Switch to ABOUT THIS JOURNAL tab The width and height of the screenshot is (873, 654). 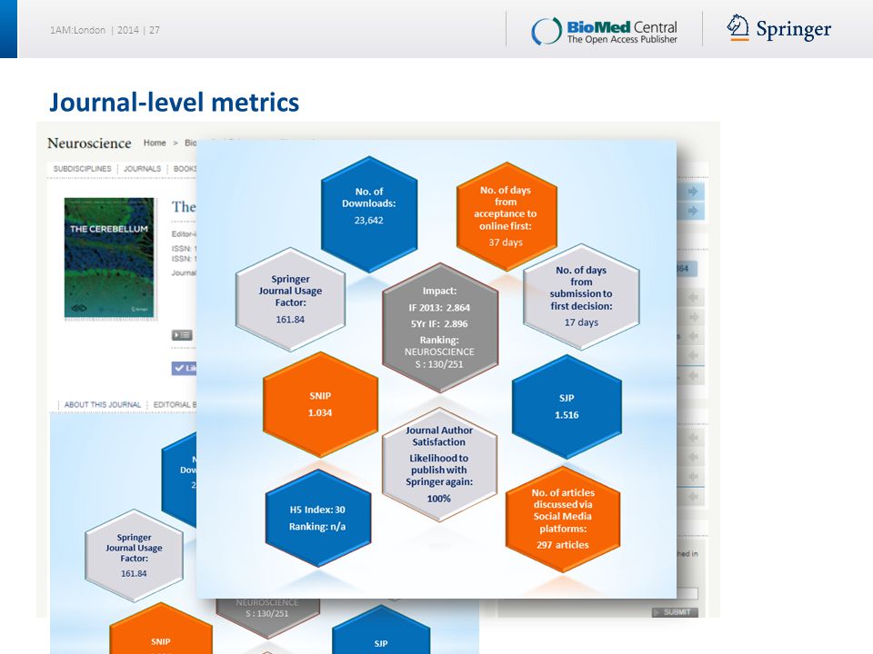click(x=103, y=405)
